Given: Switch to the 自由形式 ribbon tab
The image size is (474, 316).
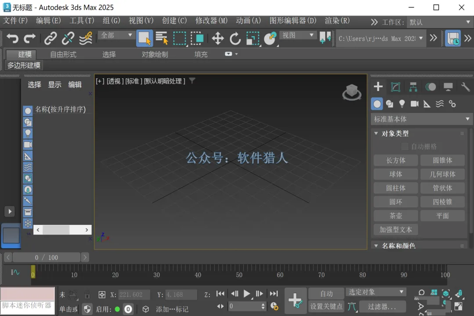Looking at the screenshot, I should click(x=63, y=55).
